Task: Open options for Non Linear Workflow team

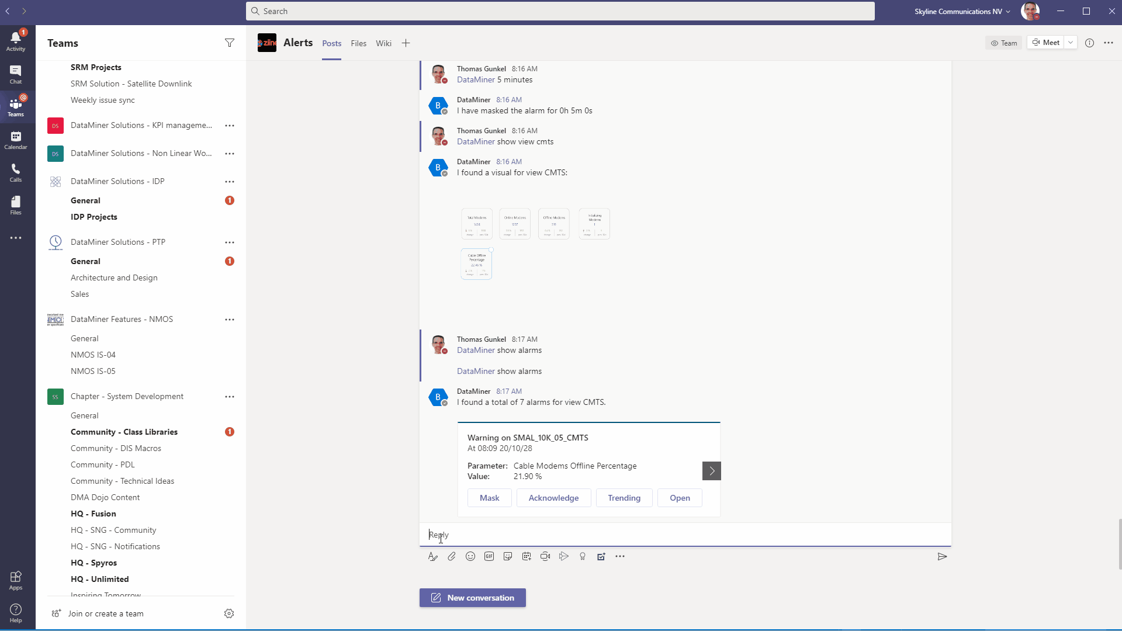Action: [x=230, y=154]
